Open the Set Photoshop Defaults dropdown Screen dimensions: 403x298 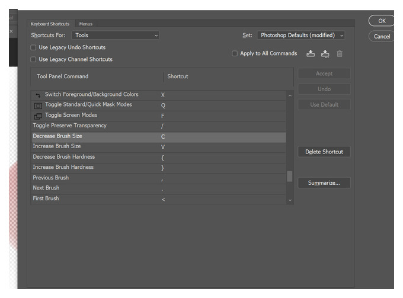(300, 35)
